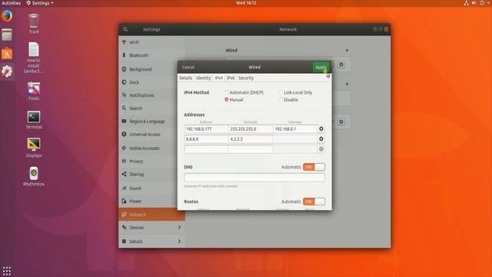Launch Terminal from the desktop
Viewport: 492px width, 277px height.
tap(34, 120)
